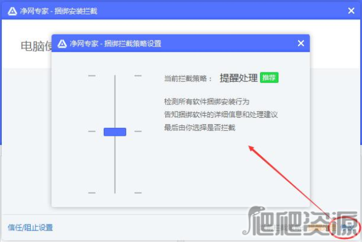
Task: Click the dialog title 净网专家 - 捆绑拦截策略设置
Action: tap(115, 43)
